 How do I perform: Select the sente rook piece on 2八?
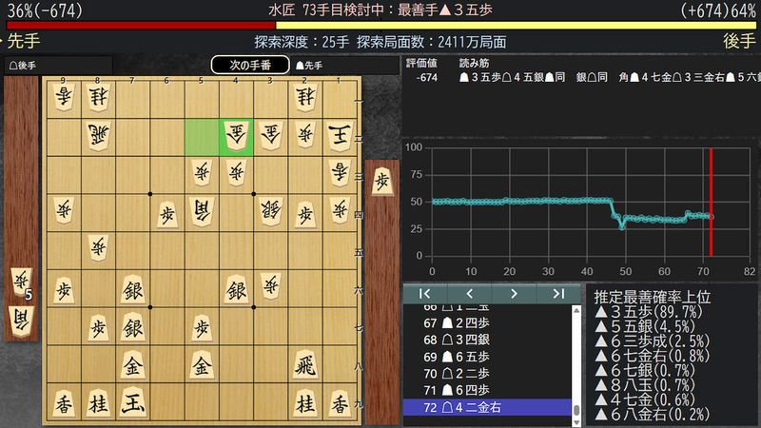(305, 365)
